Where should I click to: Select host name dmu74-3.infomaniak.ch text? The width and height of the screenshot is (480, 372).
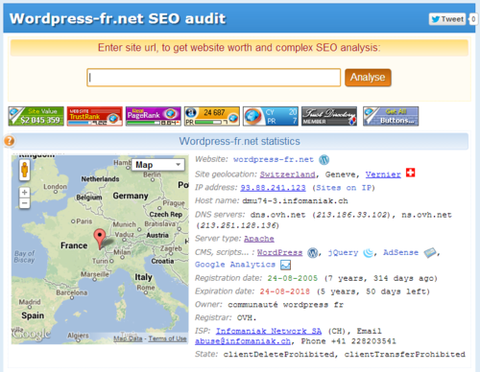click(x=295, y=201)
